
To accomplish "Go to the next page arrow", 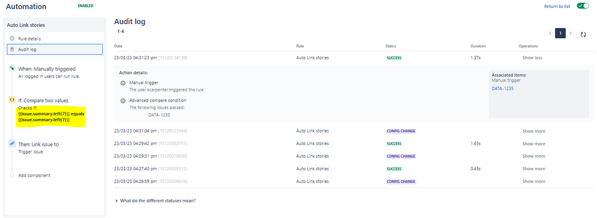I will point(570,33).
